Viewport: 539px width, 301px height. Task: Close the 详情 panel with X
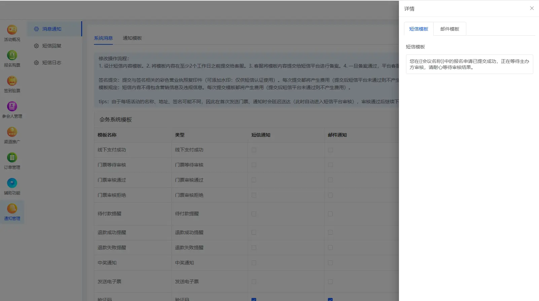coord(532,8)
